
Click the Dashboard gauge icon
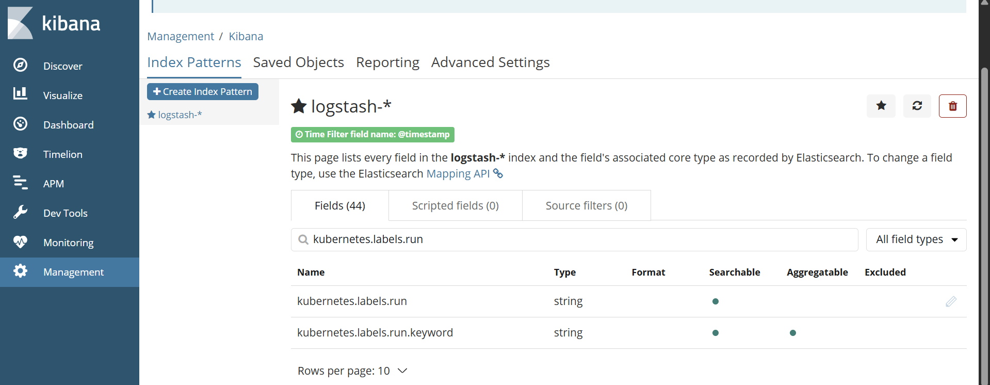[20, 124]
